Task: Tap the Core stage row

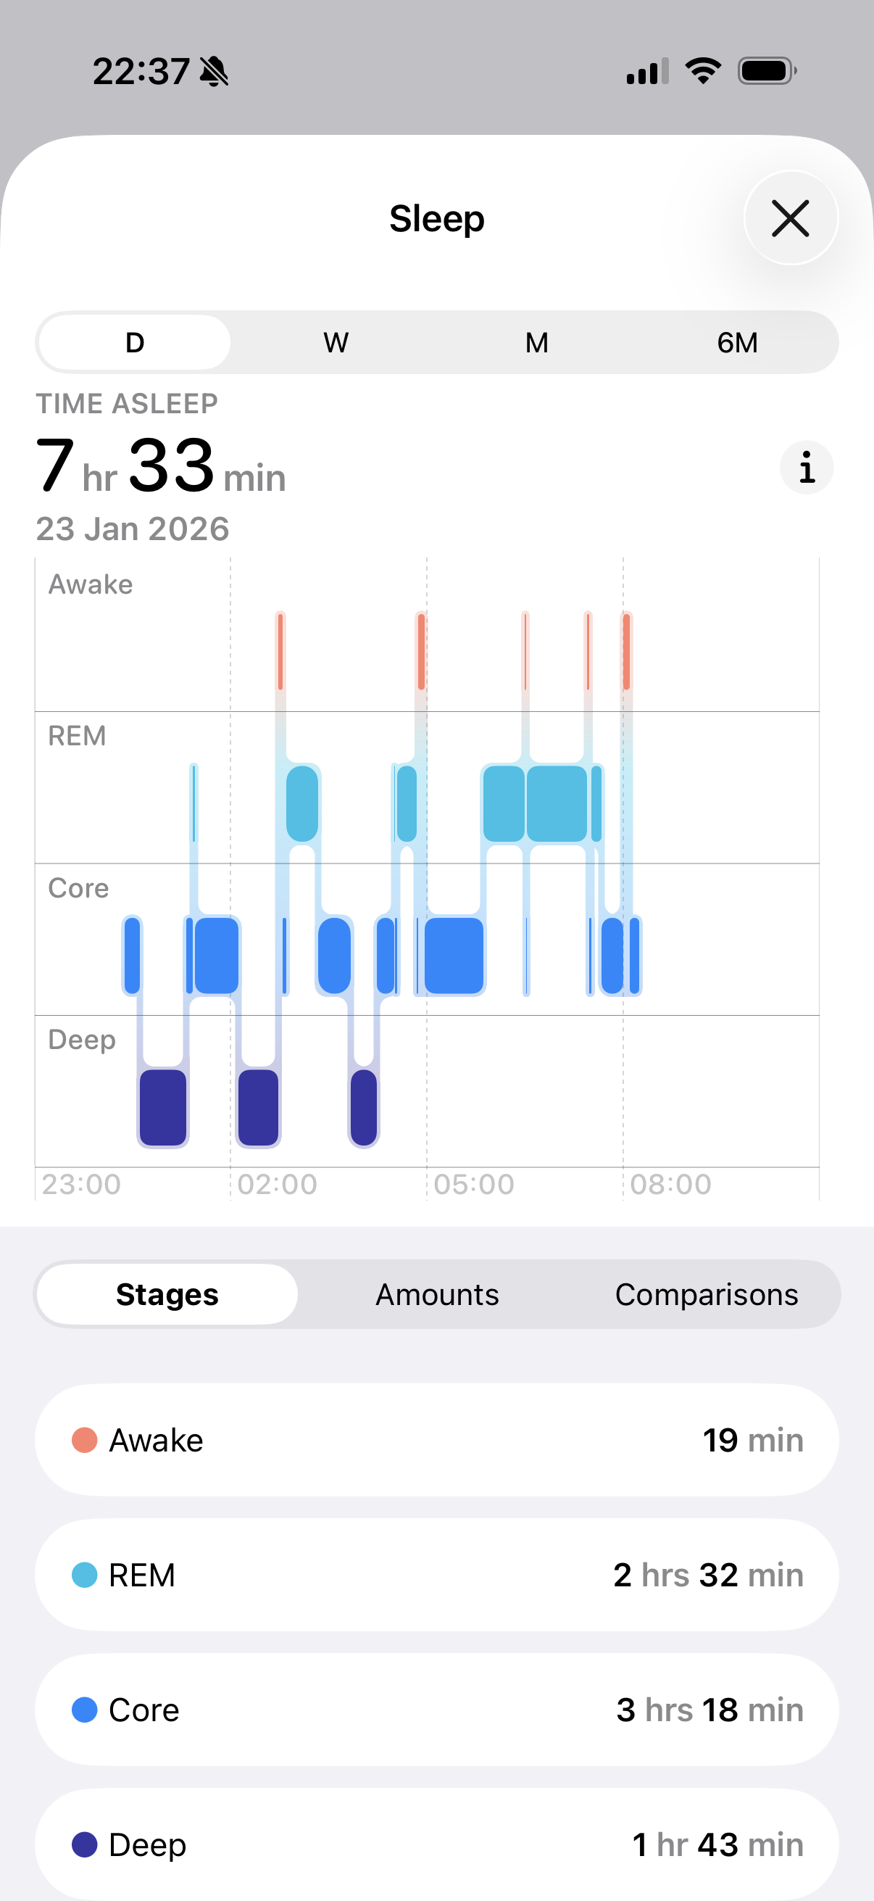Action: click(x=436, y=1709)
